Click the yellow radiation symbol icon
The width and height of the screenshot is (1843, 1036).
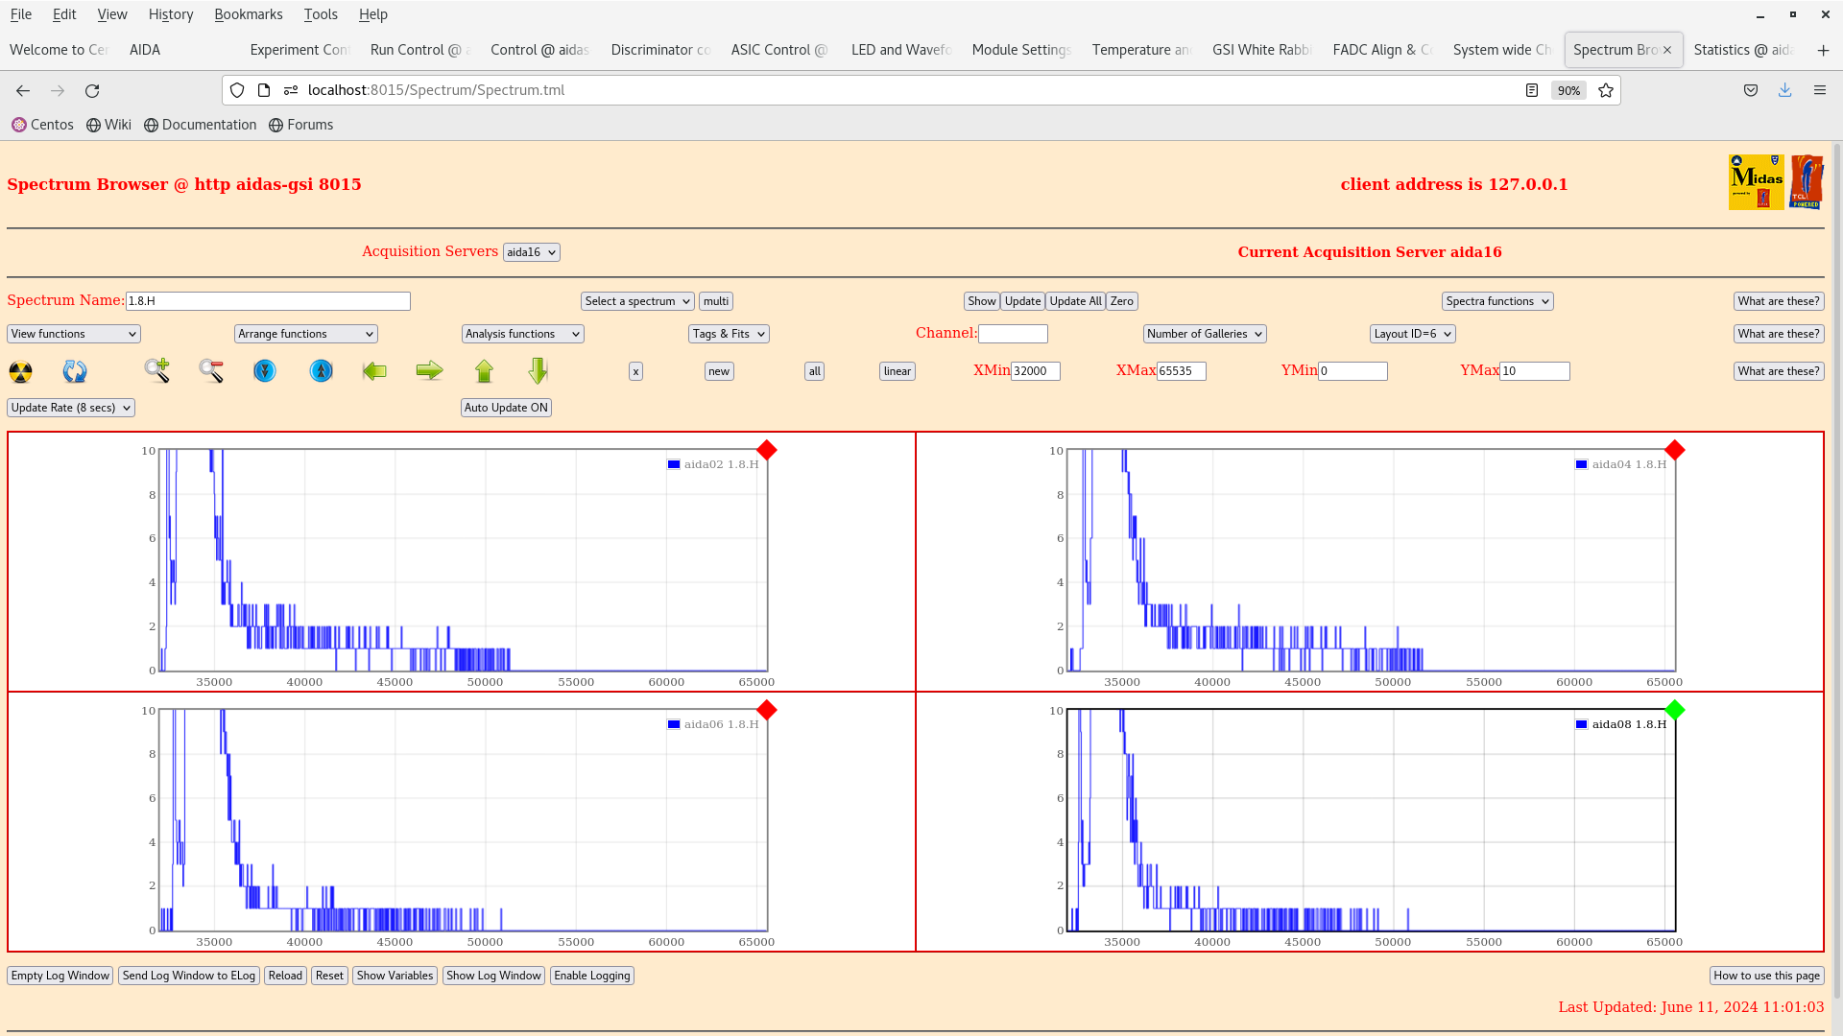point(20,371)
